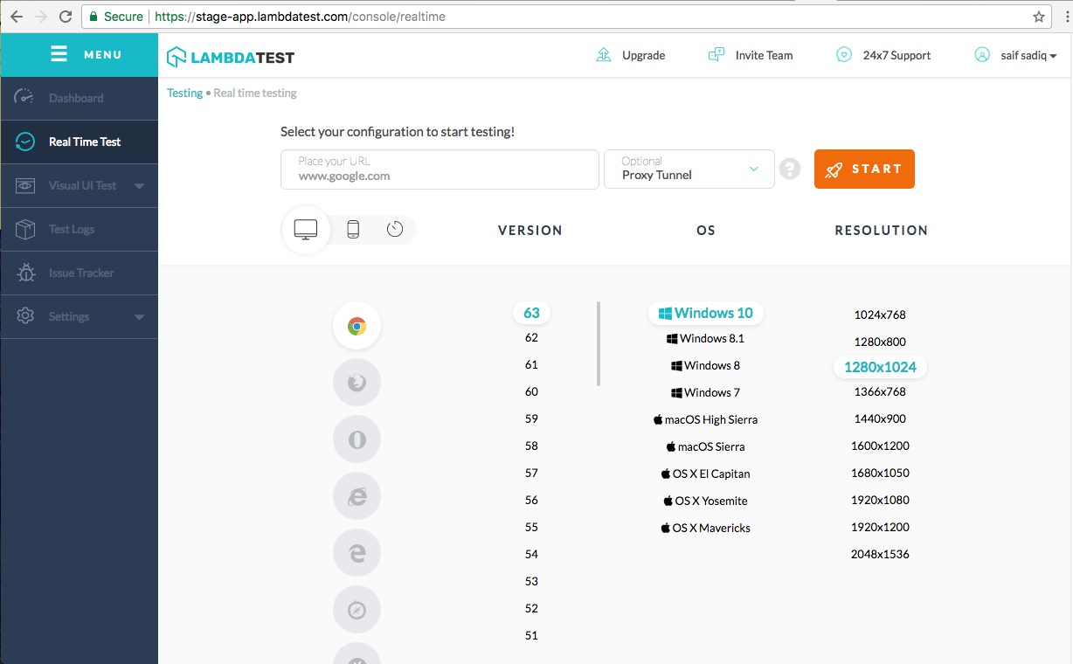The height and width of the screenshot is (664, 1073).
Task: Click the Dashboard gauge icon
Action: [x=24, y=97]
